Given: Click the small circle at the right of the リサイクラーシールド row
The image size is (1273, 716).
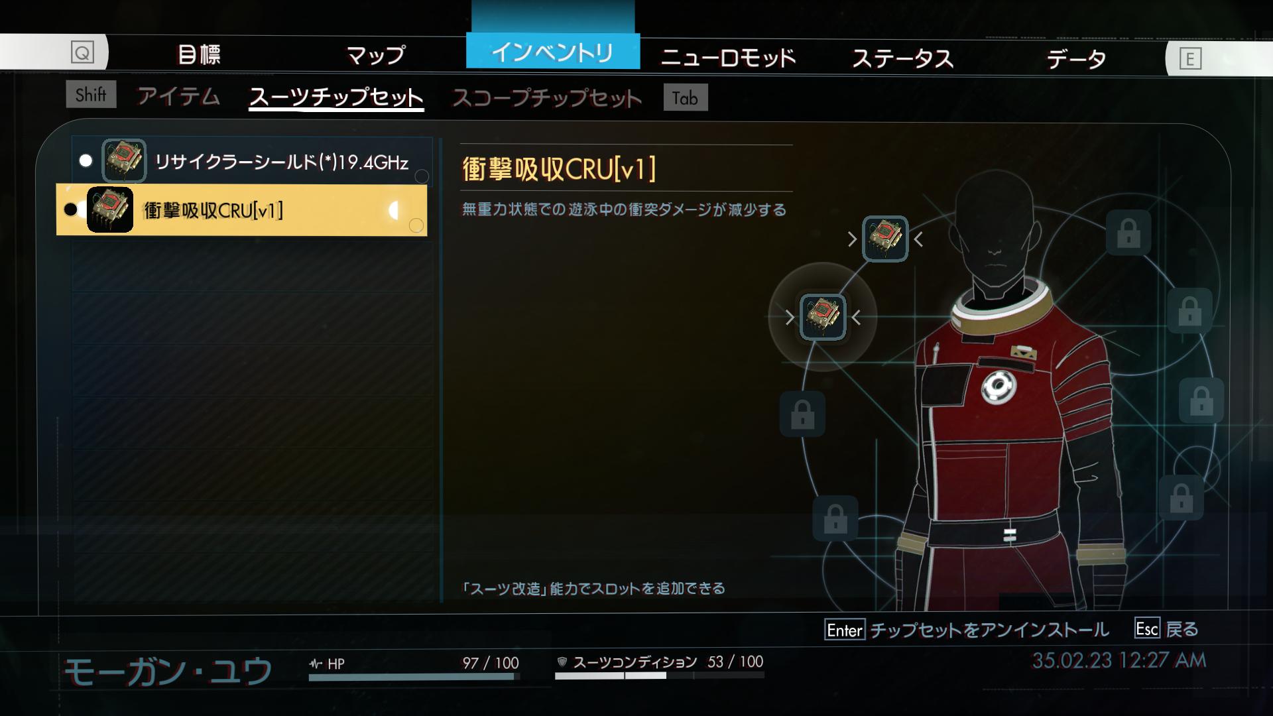Looking at the screenshot, I should 422,176.
